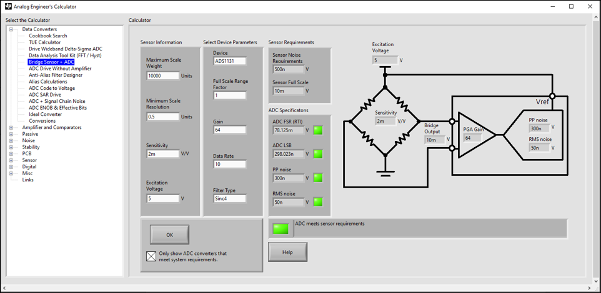Click the green PP noise status indicator

point(318,178)
